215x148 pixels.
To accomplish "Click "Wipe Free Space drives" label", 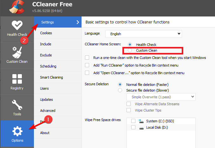I will (x=103, y=120).
